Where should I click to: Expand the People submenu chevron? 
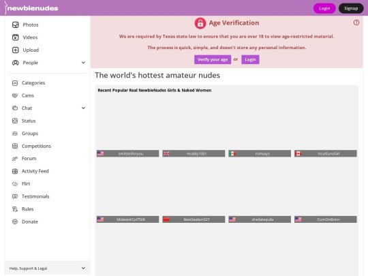[83, 63]
